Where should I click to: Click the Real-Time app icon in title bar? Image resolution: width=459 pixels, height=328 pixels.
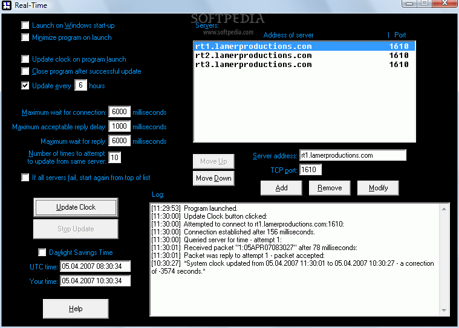pos(7,5)
